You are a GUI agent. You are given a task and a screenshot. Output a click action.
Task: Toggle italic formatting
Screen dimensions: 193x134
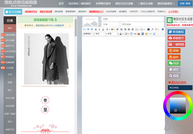99,29
